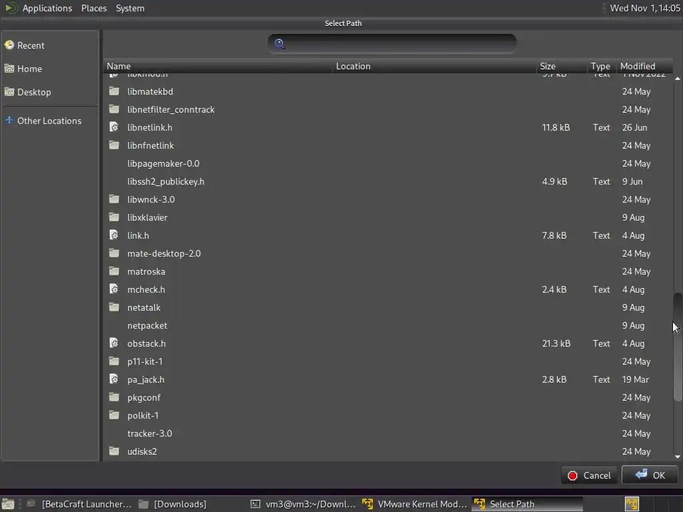
Task: Switch to VMware Kernel Module taskbar window
Action: click(415, 504)
